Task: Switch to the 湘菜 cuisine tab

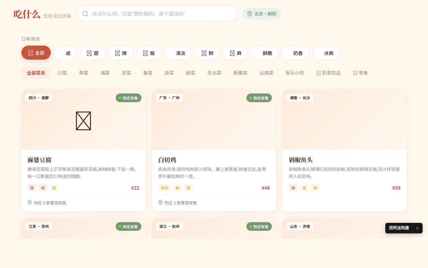Action: pyautogui.click(x=105, y=73)
